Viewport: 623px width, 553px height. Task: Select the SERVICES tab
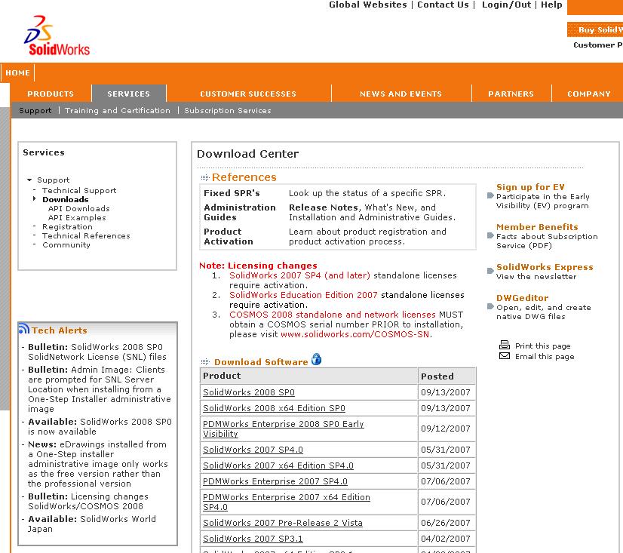(129, 94)
